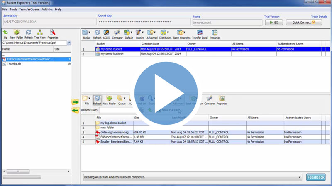The width and height of the screenshot is (332, 186).
Task: Click the Feedback button
Action: click(x=316, y=177)
